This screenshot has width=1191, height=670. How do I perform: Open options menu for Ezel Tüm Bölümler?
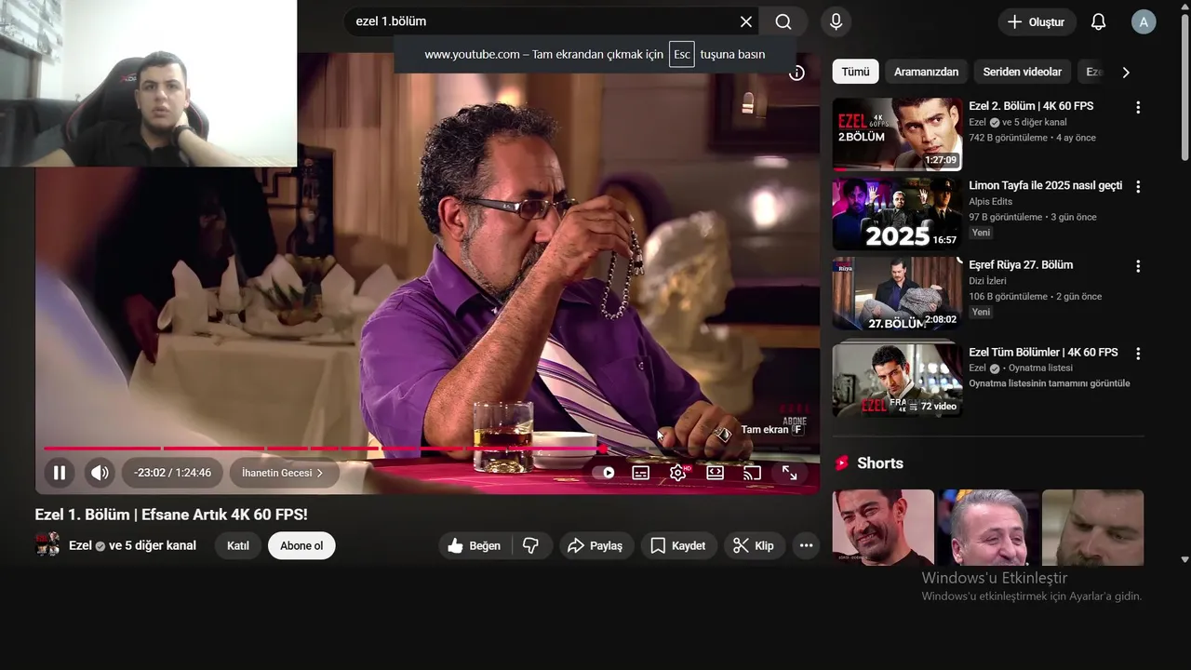tap(1137, 354)
